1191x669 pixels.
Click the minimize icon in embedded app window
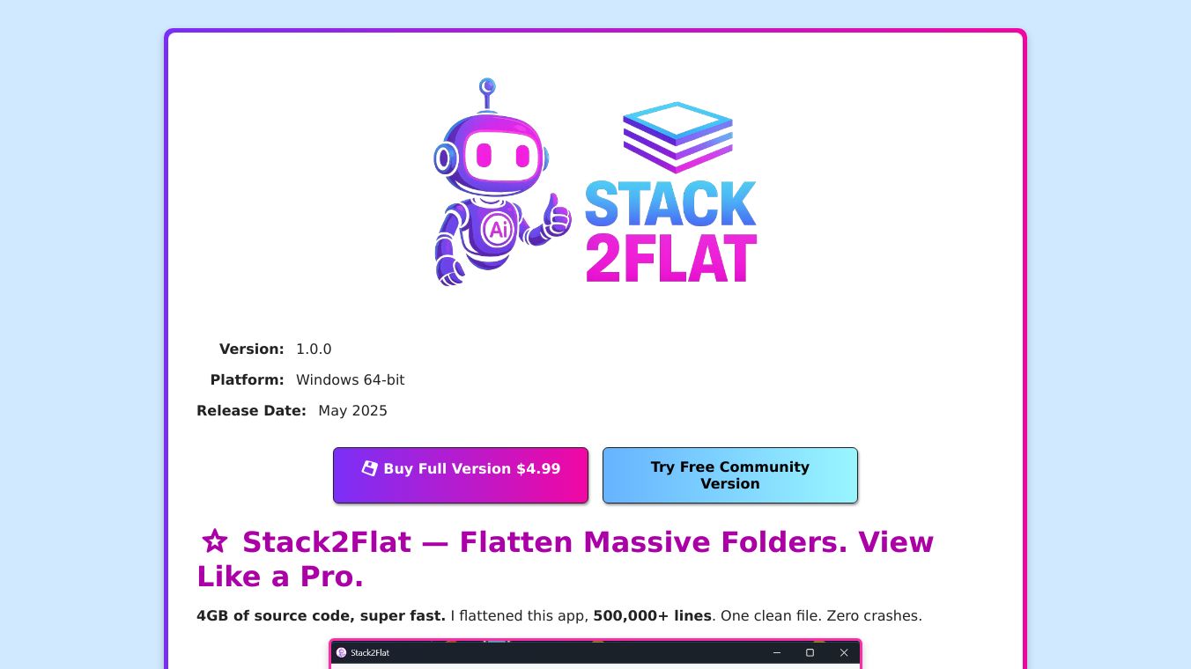(x=777, y=652)
